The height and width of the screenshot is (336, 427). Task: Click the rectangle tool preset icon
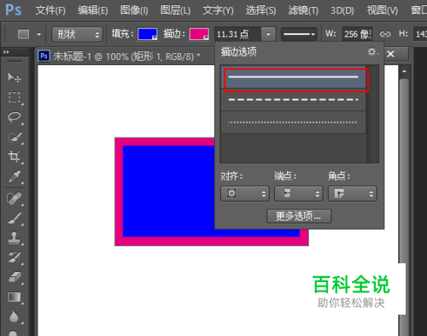(23, 34)
